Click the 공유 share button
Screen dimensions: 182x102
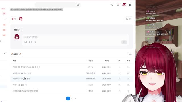tap(129, 19)
